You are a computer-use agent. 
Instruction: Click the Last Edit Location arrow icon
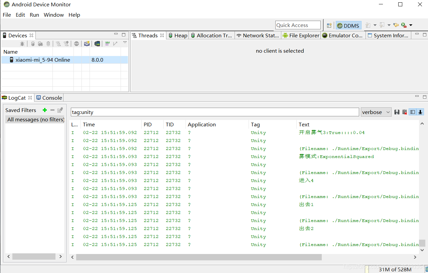tap(396, 25)
